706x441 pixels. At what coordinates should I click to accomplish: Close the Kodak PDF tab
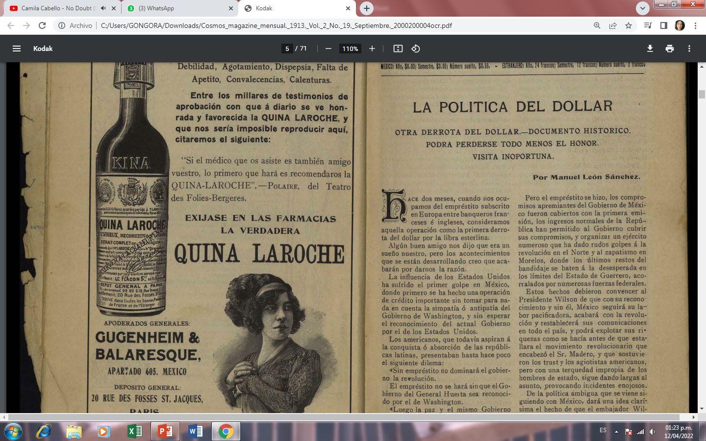pos(348,8)
